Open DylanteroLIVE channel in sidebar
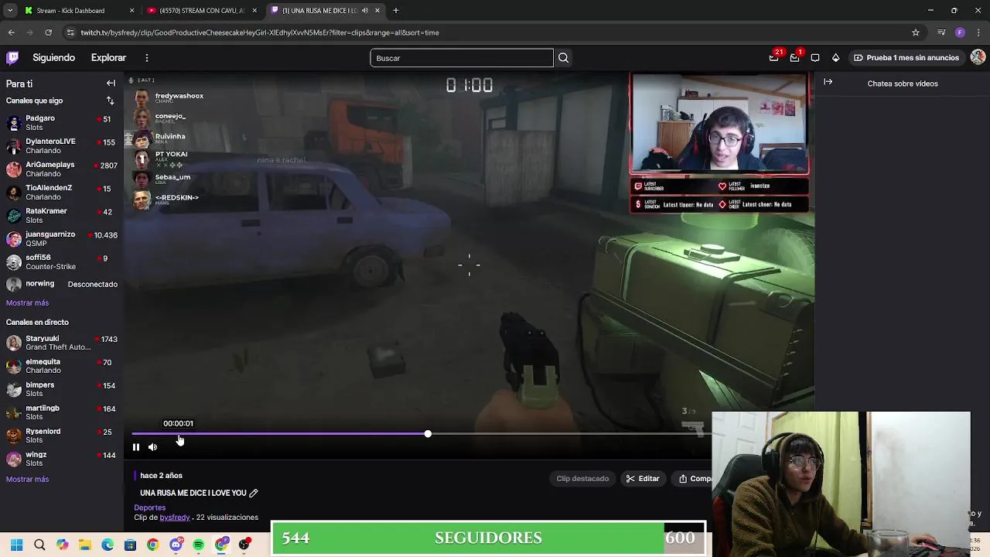 62,145
